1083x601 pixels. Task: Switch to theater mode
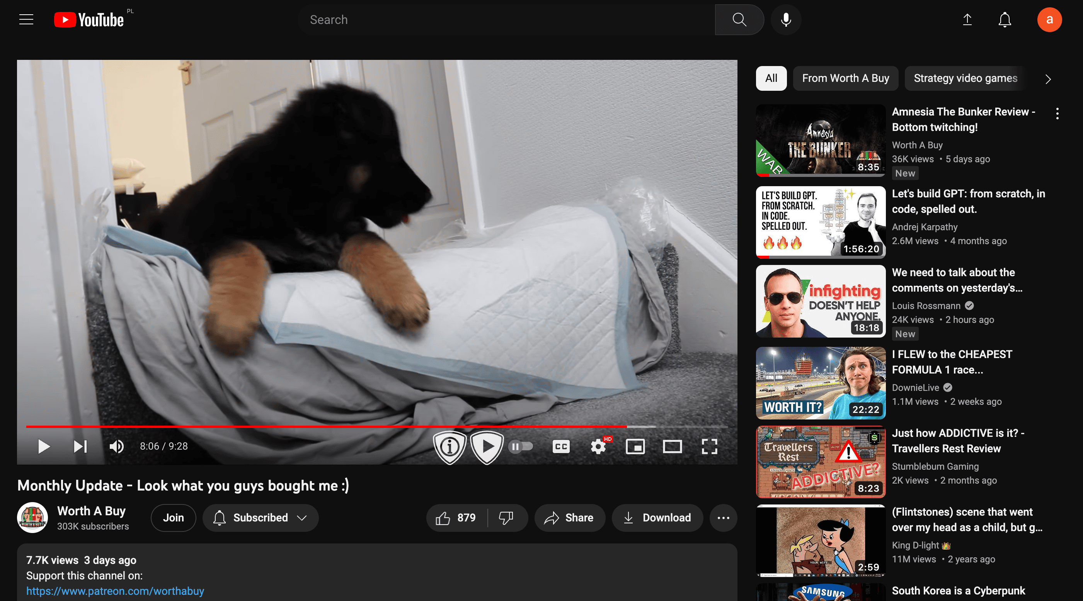coord(672,447)
